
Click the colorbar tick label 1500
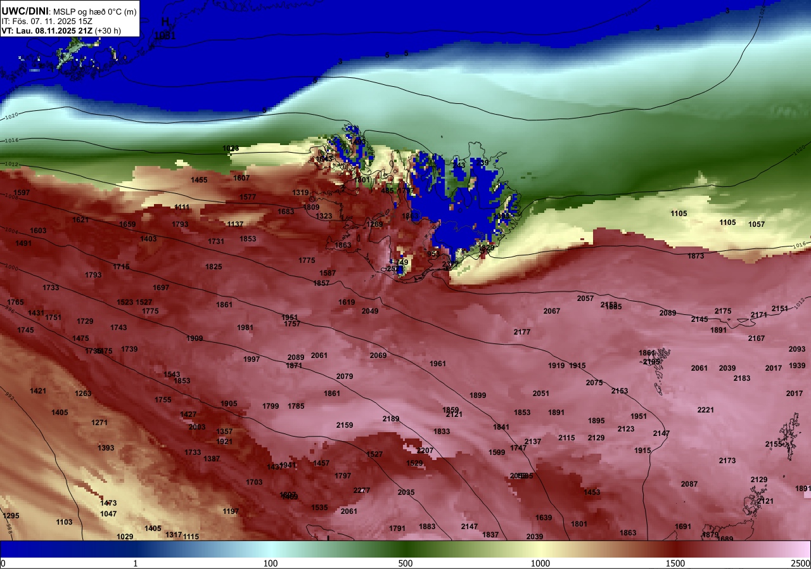[x=675, y=563]
